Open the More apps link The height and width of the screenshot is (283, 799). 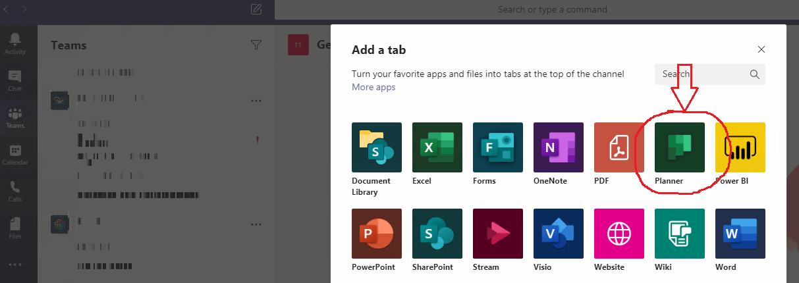pos(373,87)
